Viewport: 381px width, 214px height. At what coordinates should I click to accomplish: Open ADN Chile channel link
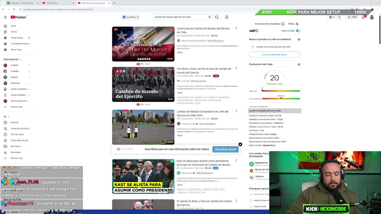(185, 81)
